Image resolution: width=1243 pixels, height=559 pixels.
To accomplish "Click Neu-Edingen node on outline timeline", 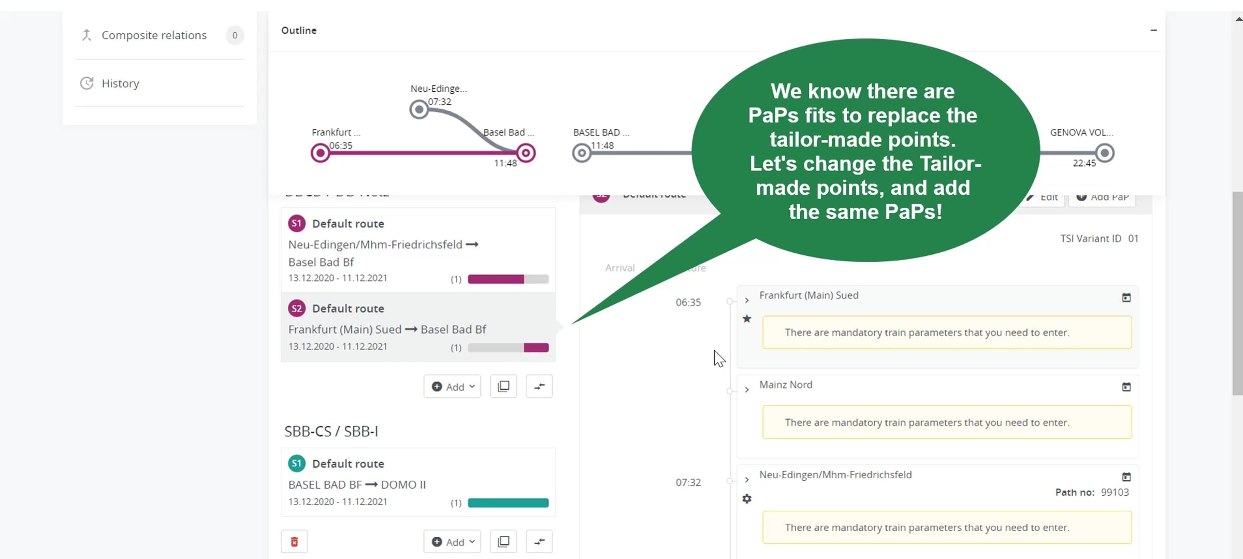I will (419, 109).
